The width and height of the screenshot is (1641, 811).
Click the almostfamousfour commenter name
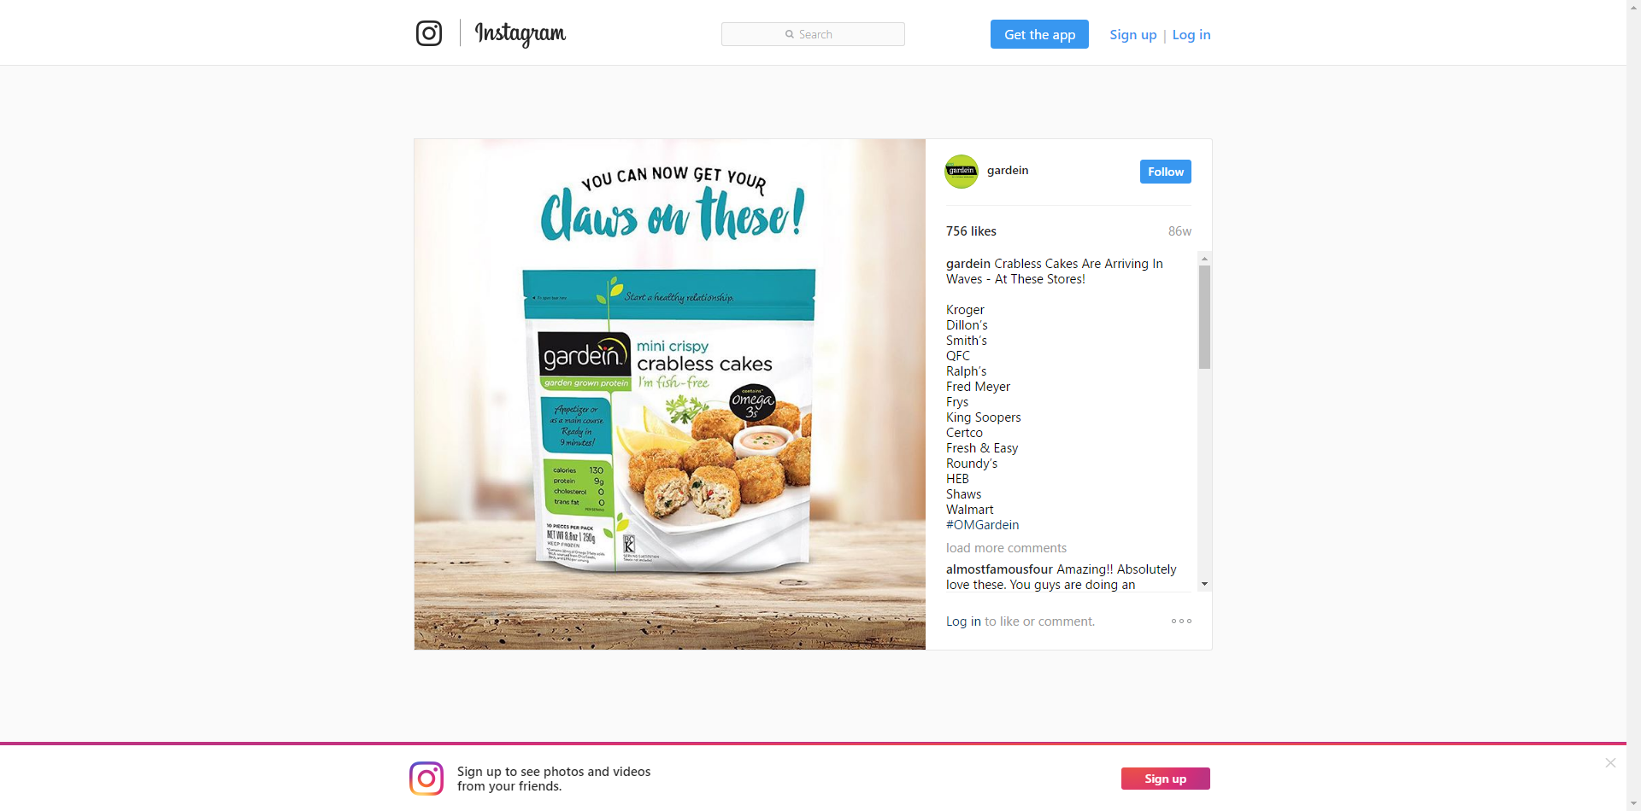[999, 569]
